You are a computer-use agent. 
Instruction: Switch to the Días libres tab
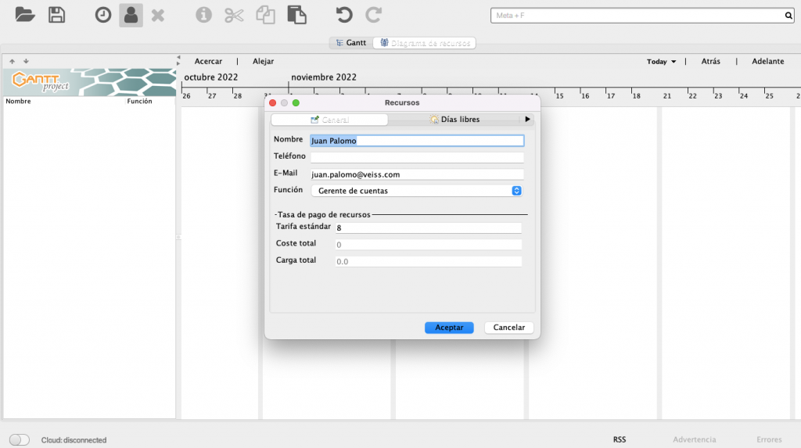point(454,120)
